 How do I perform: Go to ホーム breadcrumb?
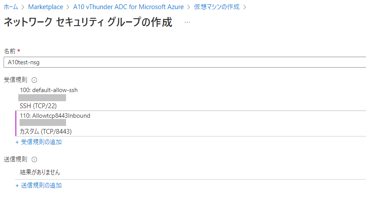tap(11, 7)
